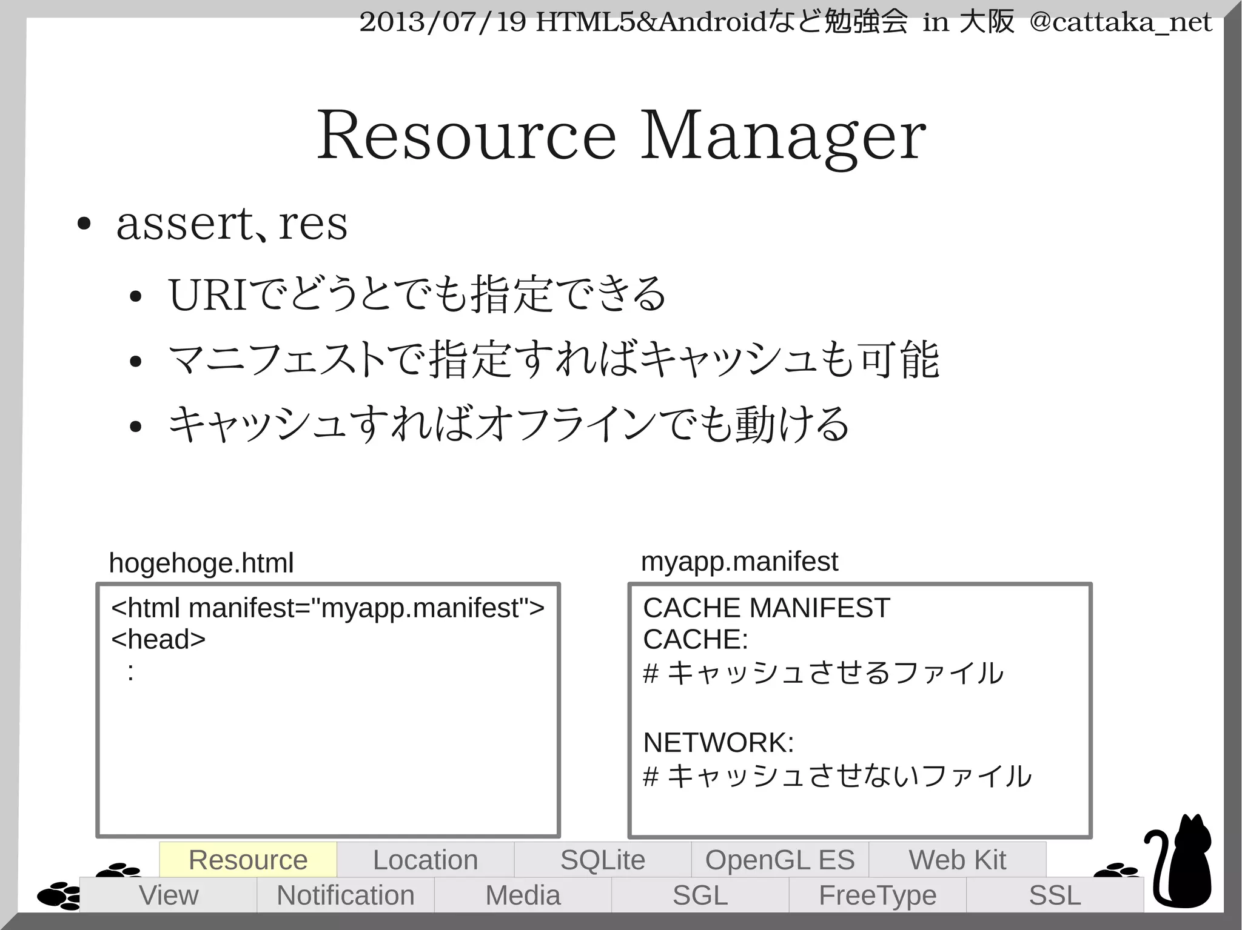
Task: Select the hogehoge.html label
Action: (x=201, y=563)
